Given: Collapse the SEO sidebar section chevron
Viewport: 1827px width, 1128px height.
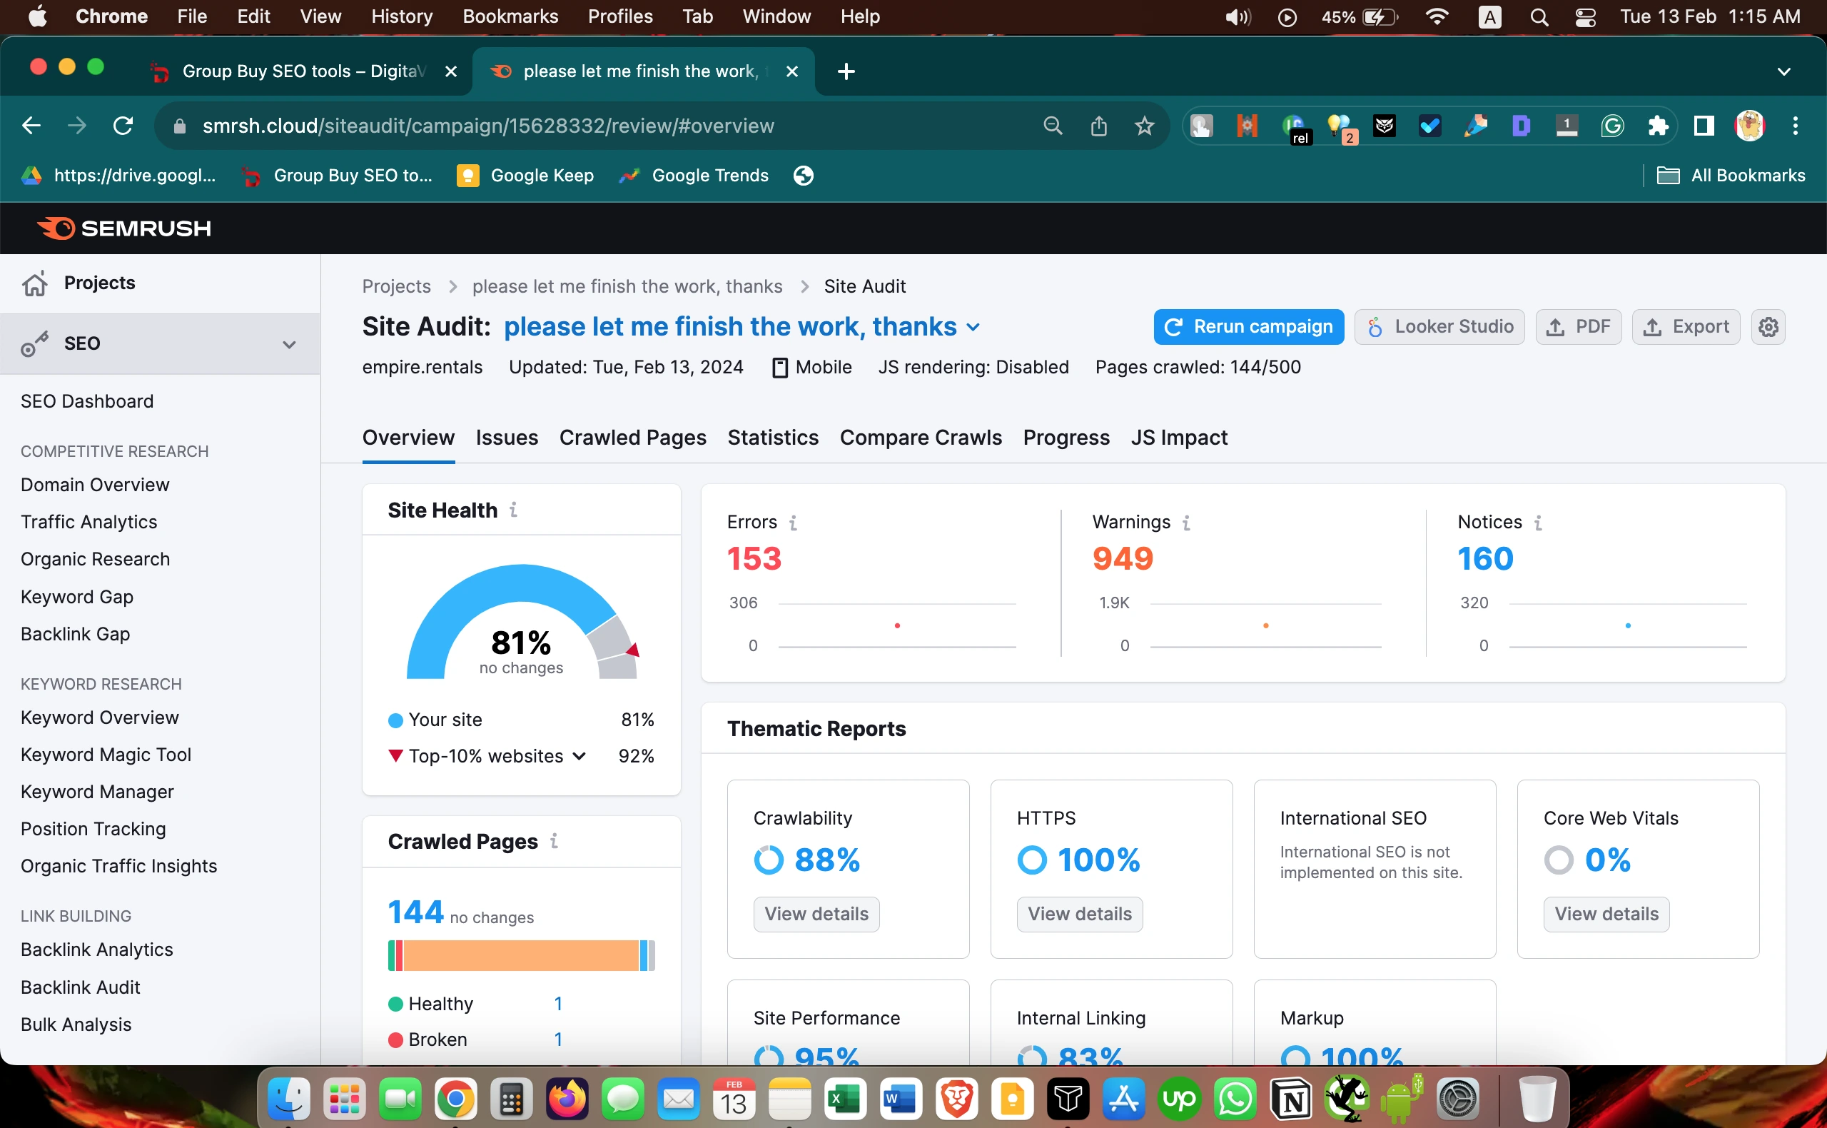Looking at the screenshot, I should pos(288,344).
